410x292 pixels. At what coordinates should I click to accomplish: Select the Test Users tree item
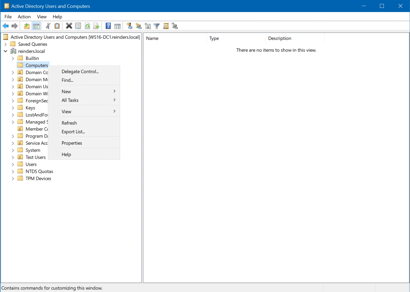coord(36,157)
